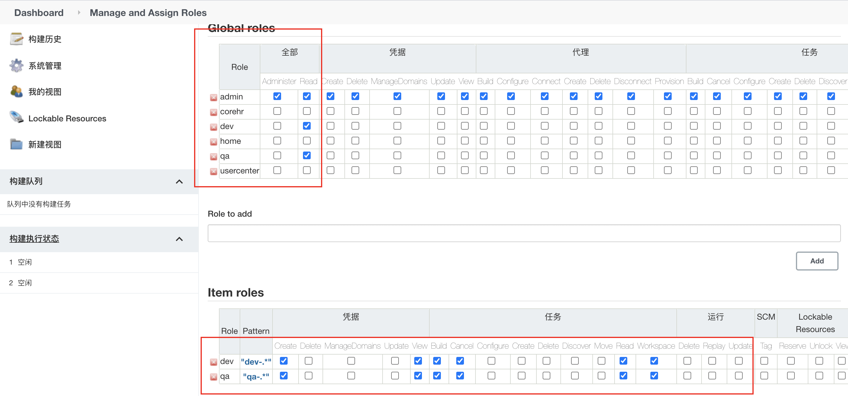
Task: Go to Dashboard breadcrumb
Action: 39,12
